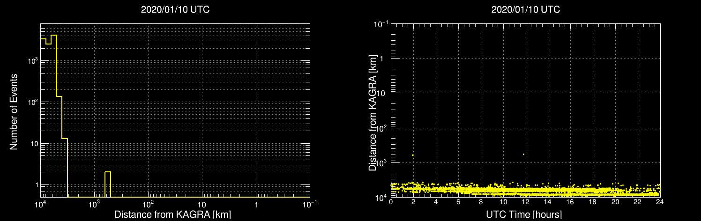Image resolution: width=701 pixels, height=221 pixels.
Task: Click the scatter plot's title "2020/01/10 UTC"
Action: point(525,10)
